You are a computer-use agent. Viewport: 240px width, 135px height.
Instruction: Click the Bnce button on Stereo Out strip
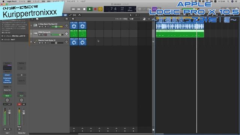click(19, 127)
